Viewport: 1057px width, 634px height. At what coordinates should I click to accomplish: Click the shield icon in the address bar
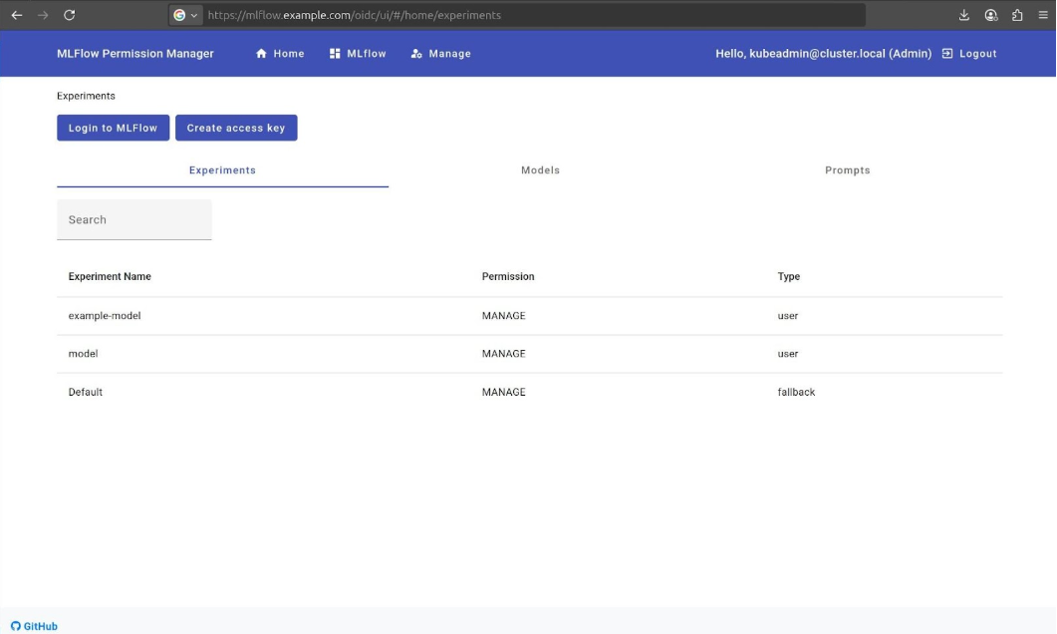[181, 15]
